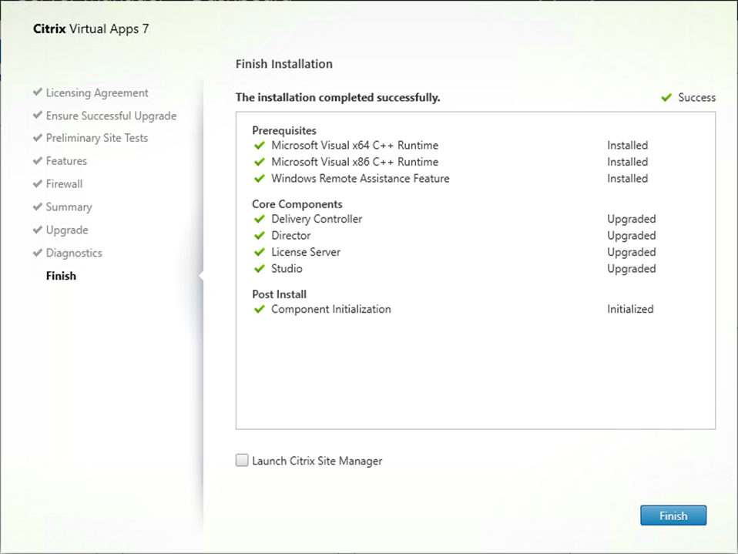Click the 'Success' status text

[697, 97]
